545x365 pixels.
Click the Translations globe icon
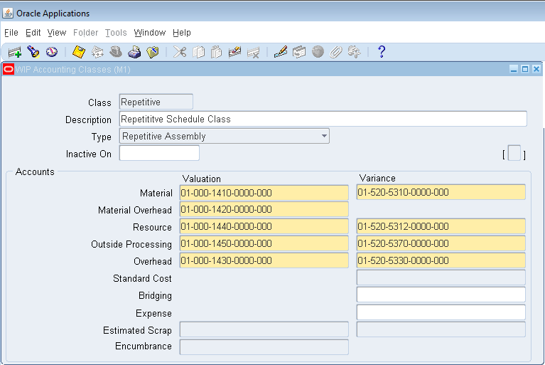click(318, 52)
